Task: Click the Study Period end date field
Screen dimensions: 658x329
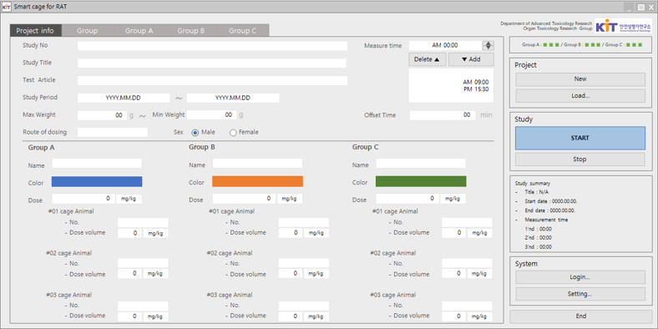Action: coord(233,99)
